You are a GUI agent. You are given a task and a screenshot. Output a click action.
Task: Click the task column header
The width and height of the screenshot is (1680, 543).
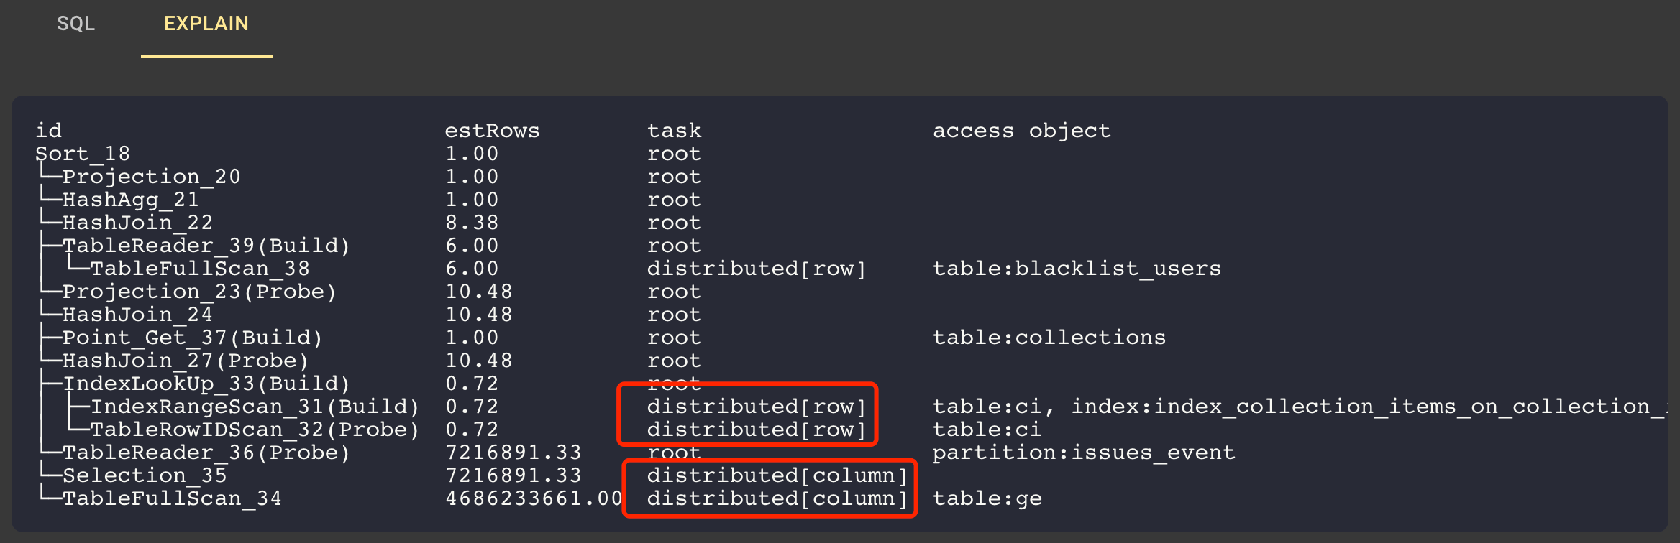point(675,130)
